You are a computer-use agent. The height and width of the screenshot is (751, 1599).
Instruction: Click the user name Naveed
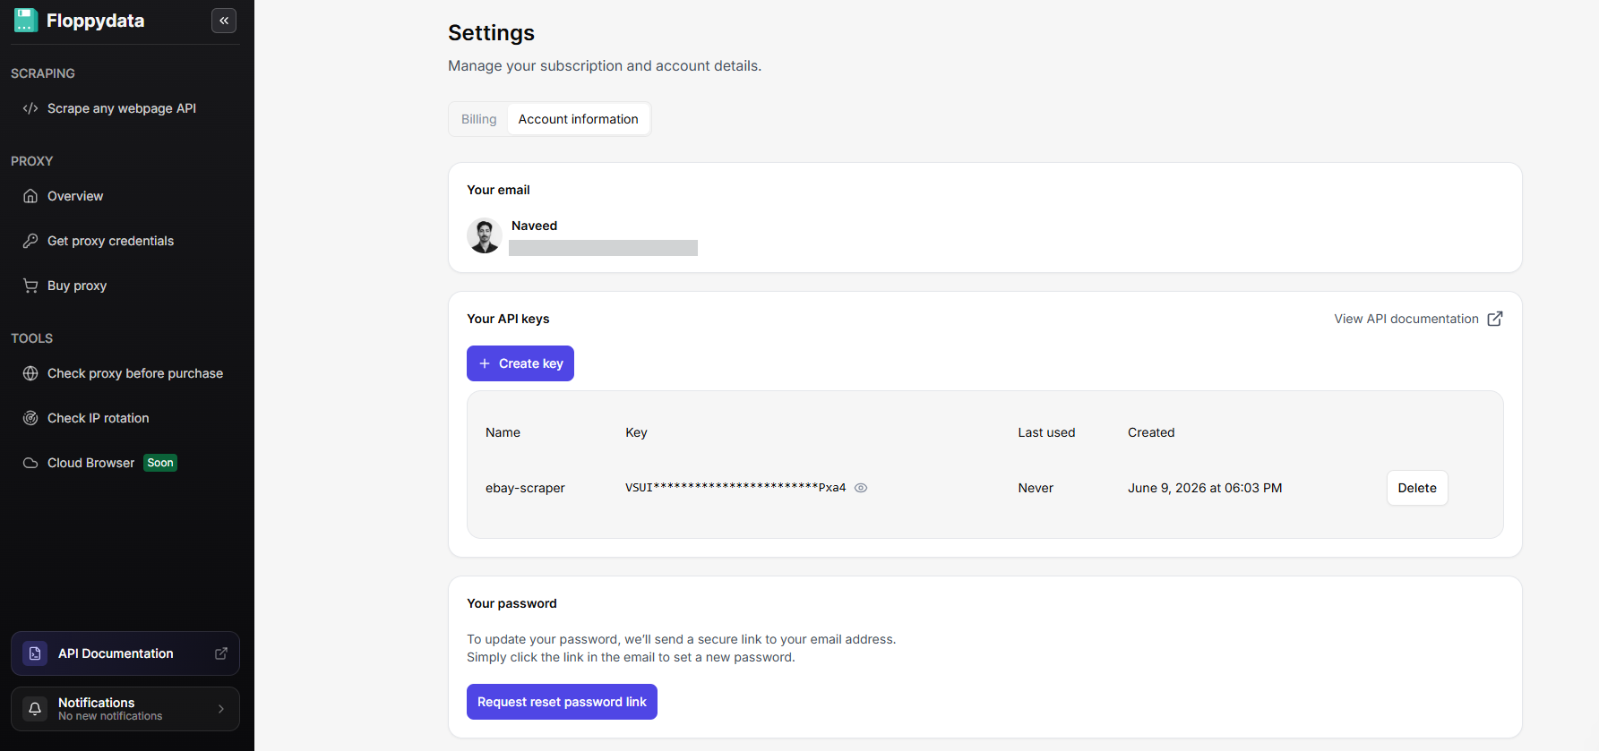pyautogui.click(x=534, y=226)
